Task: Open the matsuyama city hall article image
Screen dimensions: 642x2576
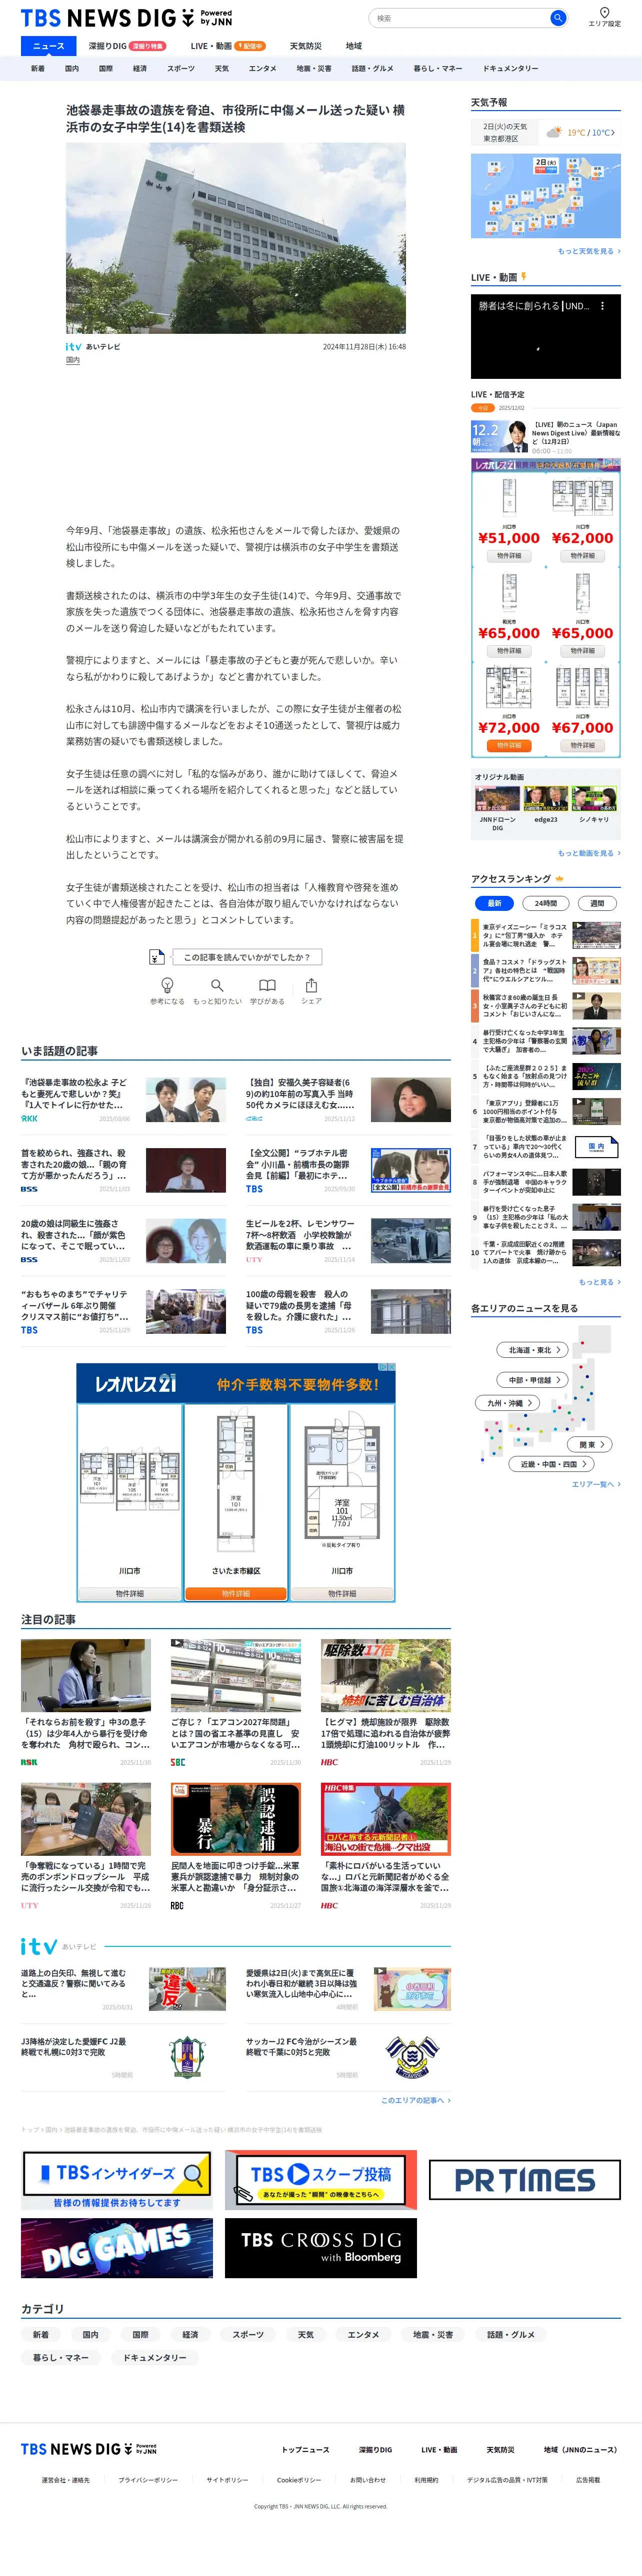Action: coord(235,238)
